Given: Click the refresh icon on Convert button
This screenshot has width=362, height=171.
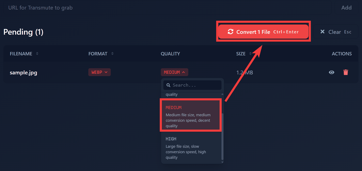Looking at the screenshot, I should [230, 32].
